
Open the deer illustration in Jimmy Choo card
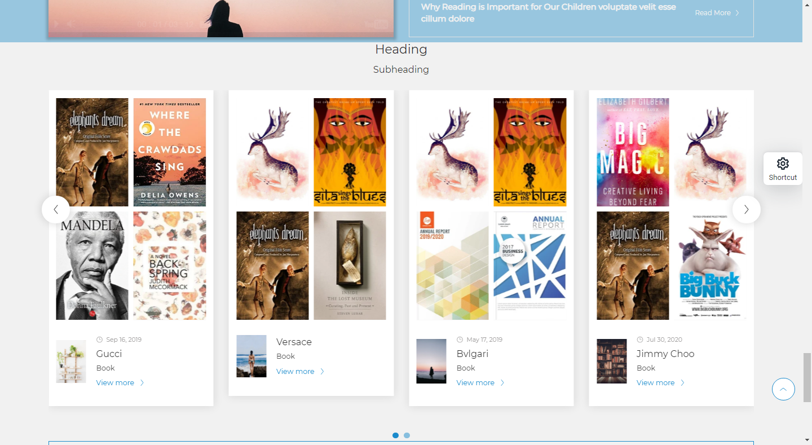point(710,152)
